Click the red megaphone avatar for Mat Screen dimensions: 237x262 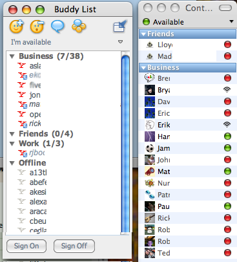click(x=150, y=171)
